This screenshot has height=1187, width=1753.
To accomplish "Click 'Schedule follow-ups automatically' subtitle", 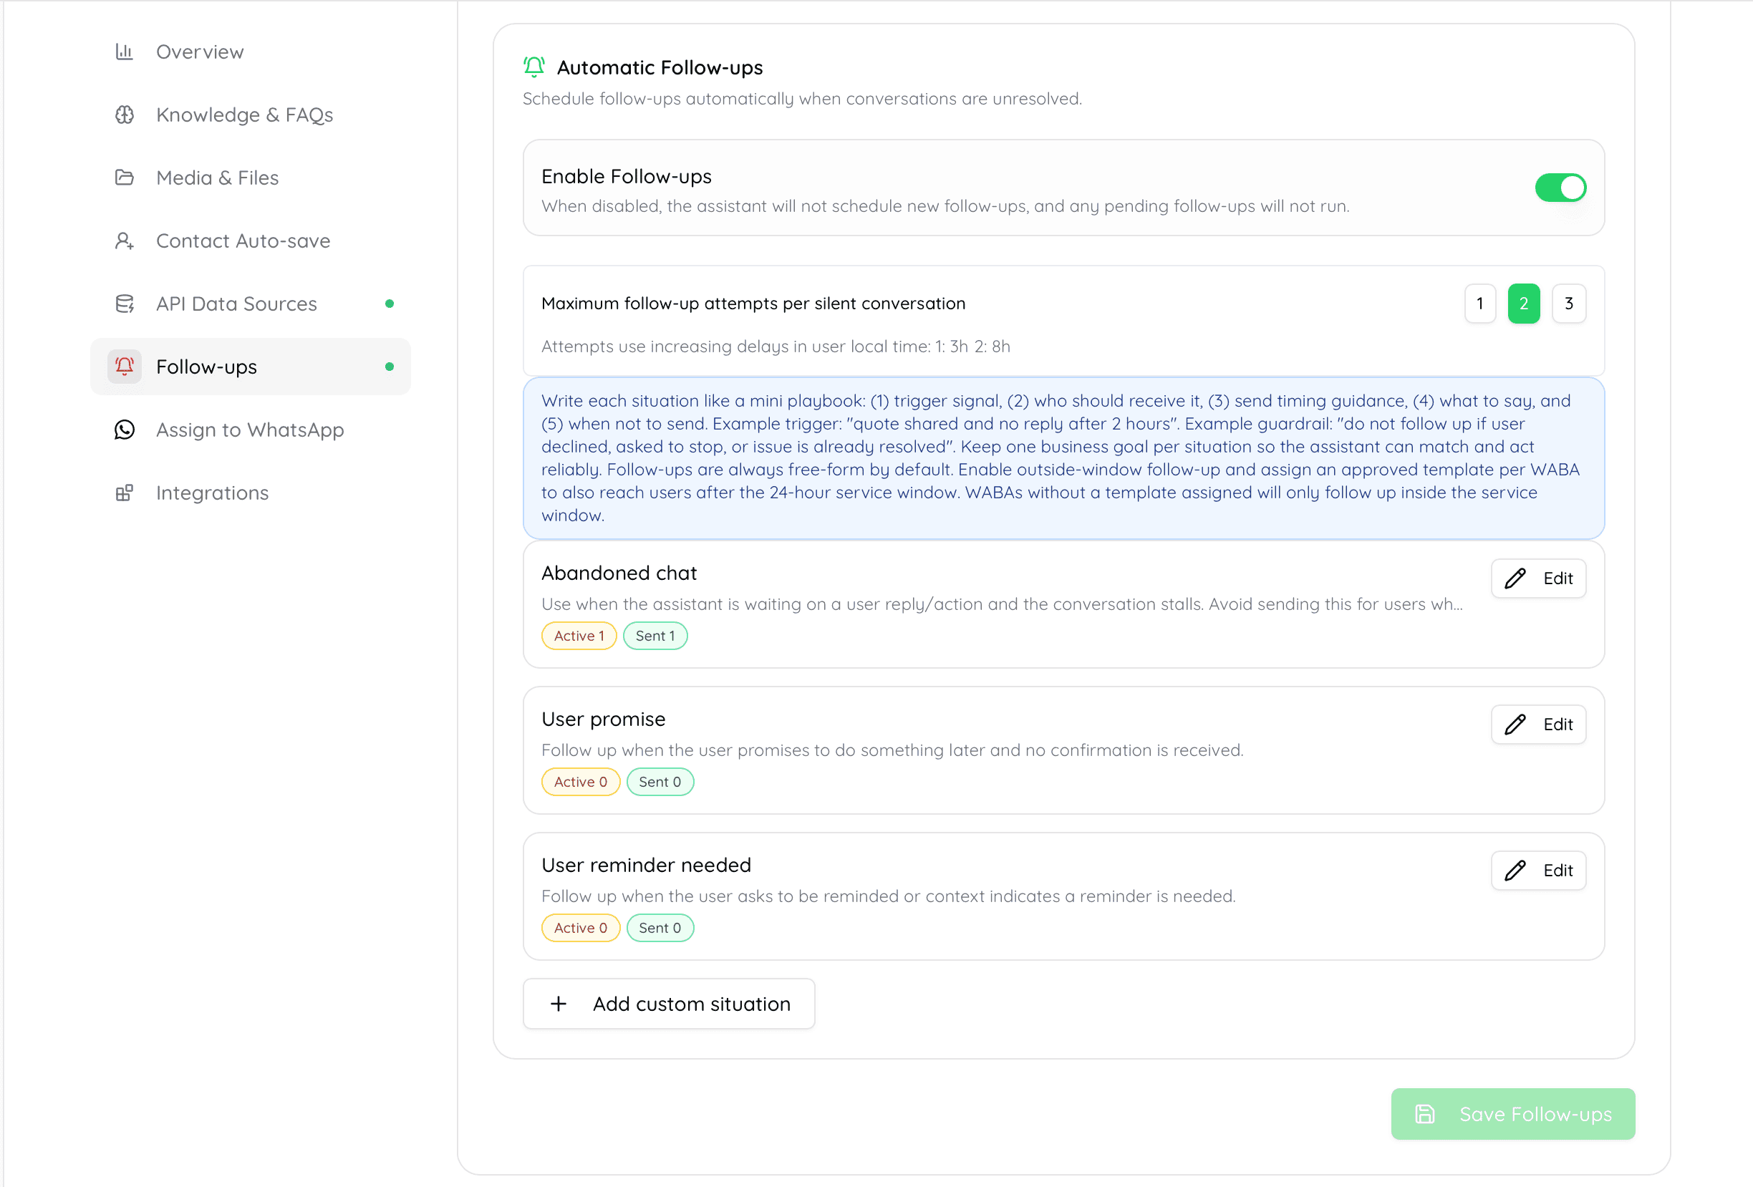I will (x=803, y=99).
